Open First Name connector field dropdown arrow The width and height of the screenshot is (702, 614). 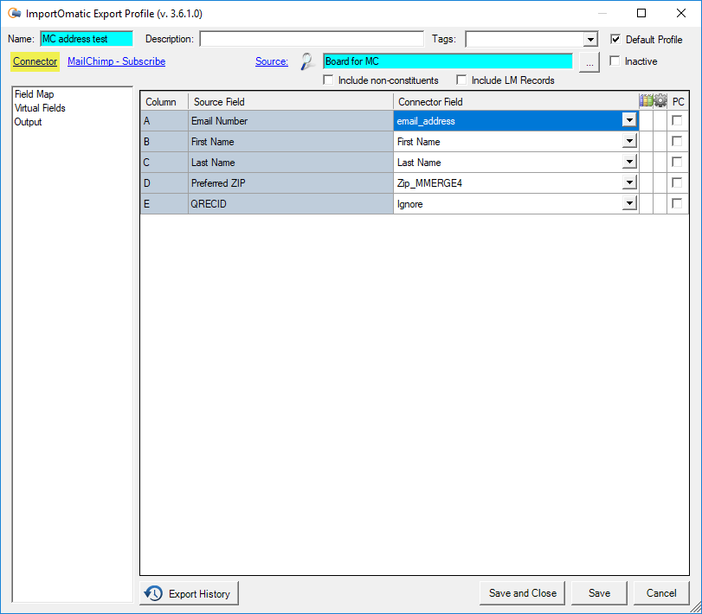tap(629, 141)
